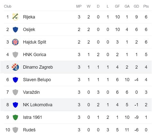Click the Slaven Belupo blue shield icon
Image resolution: width=152 pixels, height=138 pixels.
pyautogui.click(x=15, y=80)
